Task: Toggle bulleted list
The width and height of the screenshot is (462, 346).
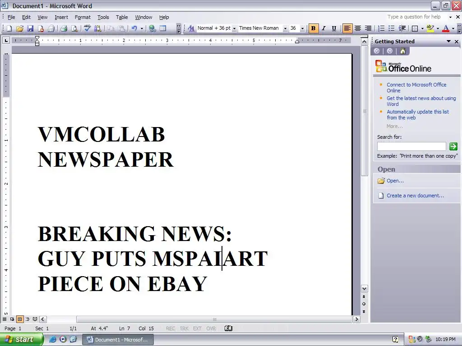Action: point(392,28)
